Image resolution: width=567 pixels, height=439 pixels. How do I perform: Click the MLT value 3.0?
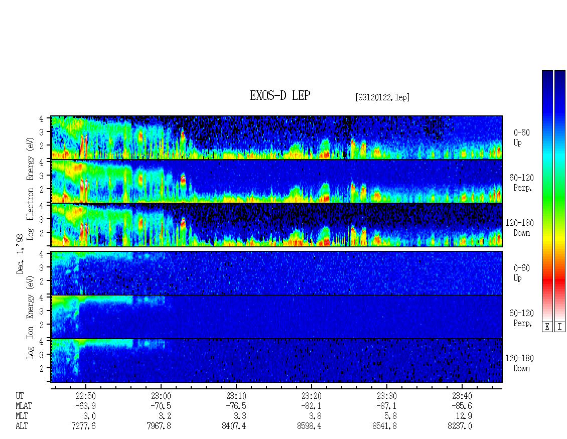pyautogui.click(x=90, y=416)
